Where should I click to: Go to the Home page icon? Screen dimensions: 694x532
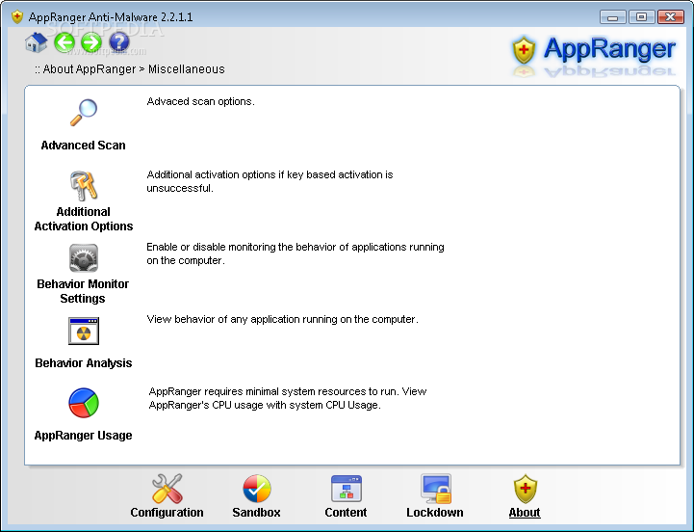(x=36, y=43)
